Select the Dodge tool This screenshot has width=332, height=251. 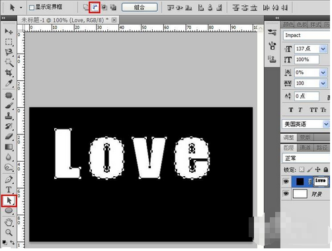tap(9, 168)
